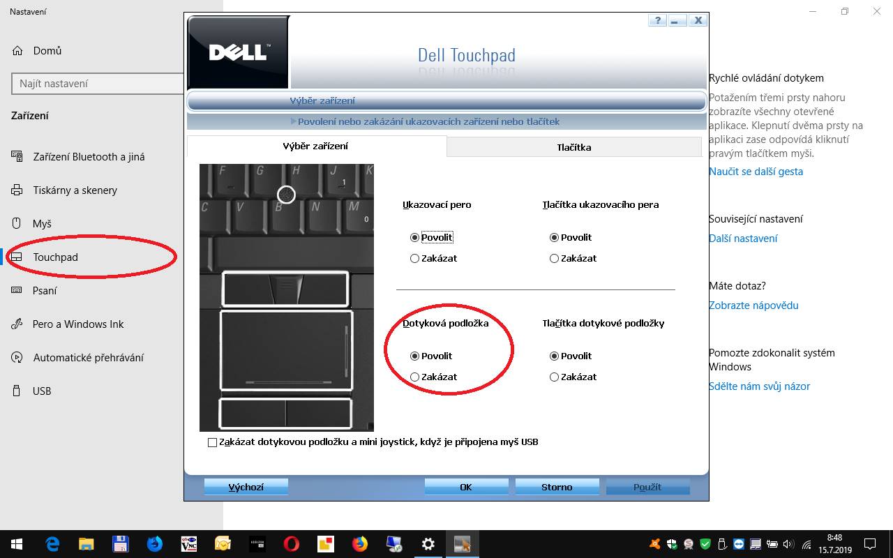Open File Explorer from the taskbar
Screen dimensions: 893x558
tap(86, 544)
